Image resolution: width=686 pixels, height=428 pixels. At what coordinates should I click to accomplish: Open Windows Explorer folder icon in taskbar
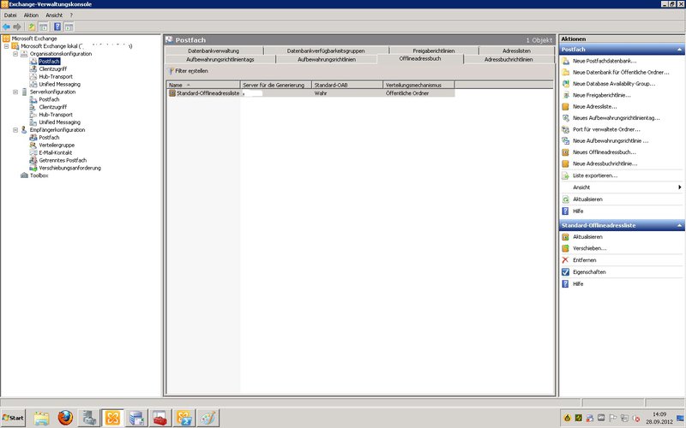click(x=41, y=418)
